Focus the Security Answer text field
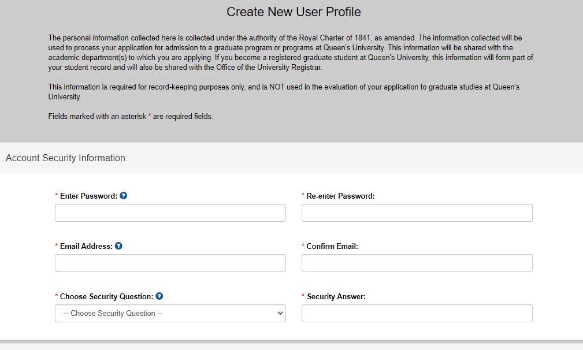The height and width of the screenshot is (350, 583). pyautogui.click(x=417, y=313)
